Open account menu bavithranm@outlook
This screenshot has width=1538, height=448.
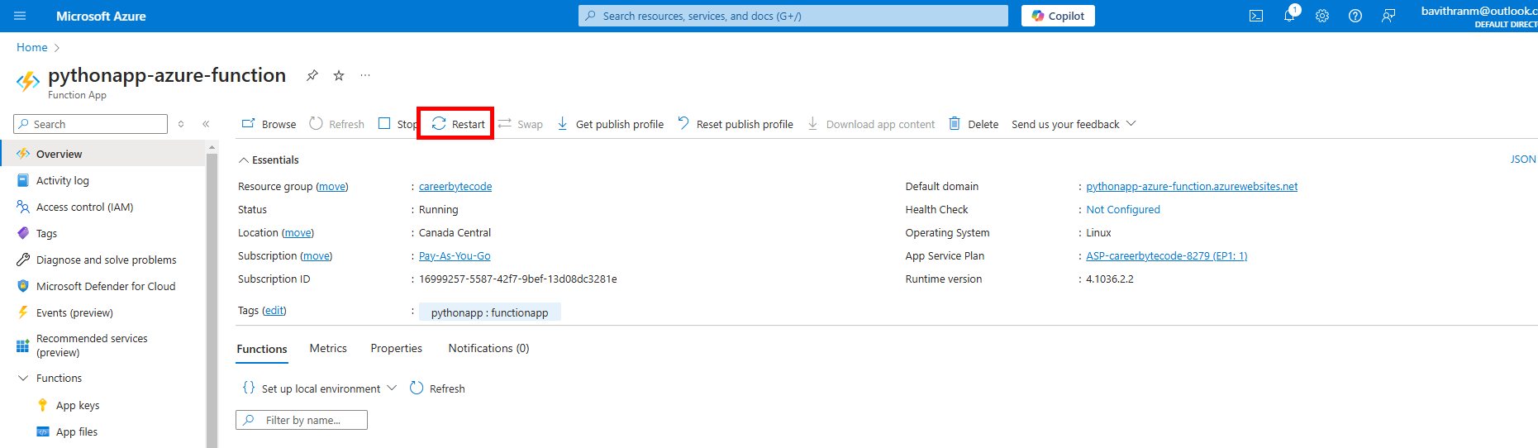click(1479, 16)
